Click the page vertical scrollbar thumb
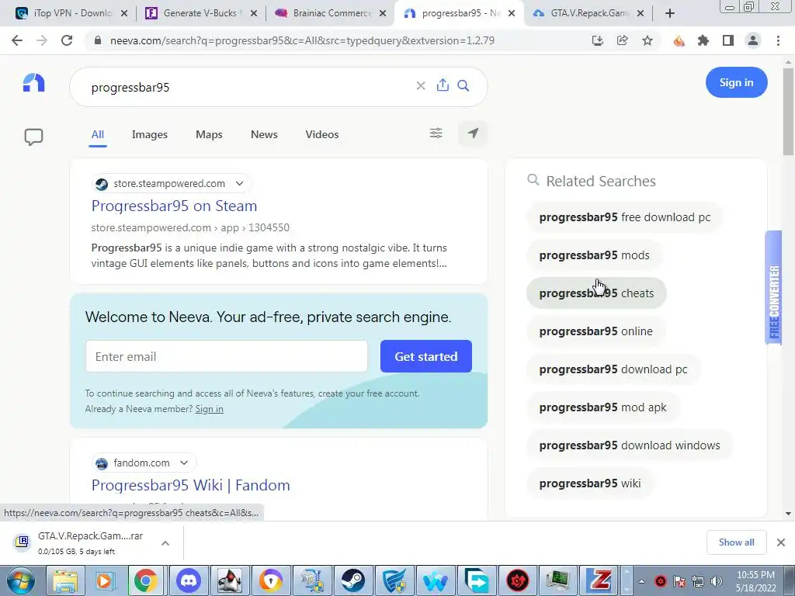The width and height of the screenshot is (795, 596). point(789,112)
